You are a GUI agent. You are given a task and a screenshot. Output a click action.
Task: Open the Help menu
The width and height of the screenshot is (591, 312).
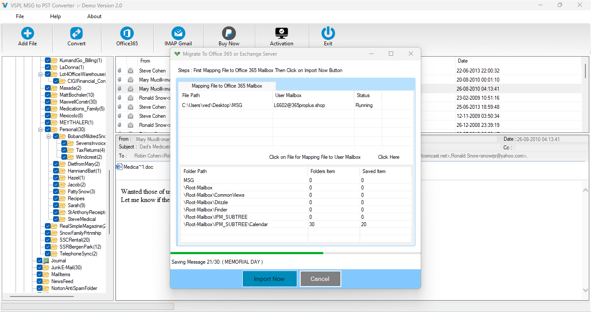[55, 16]
